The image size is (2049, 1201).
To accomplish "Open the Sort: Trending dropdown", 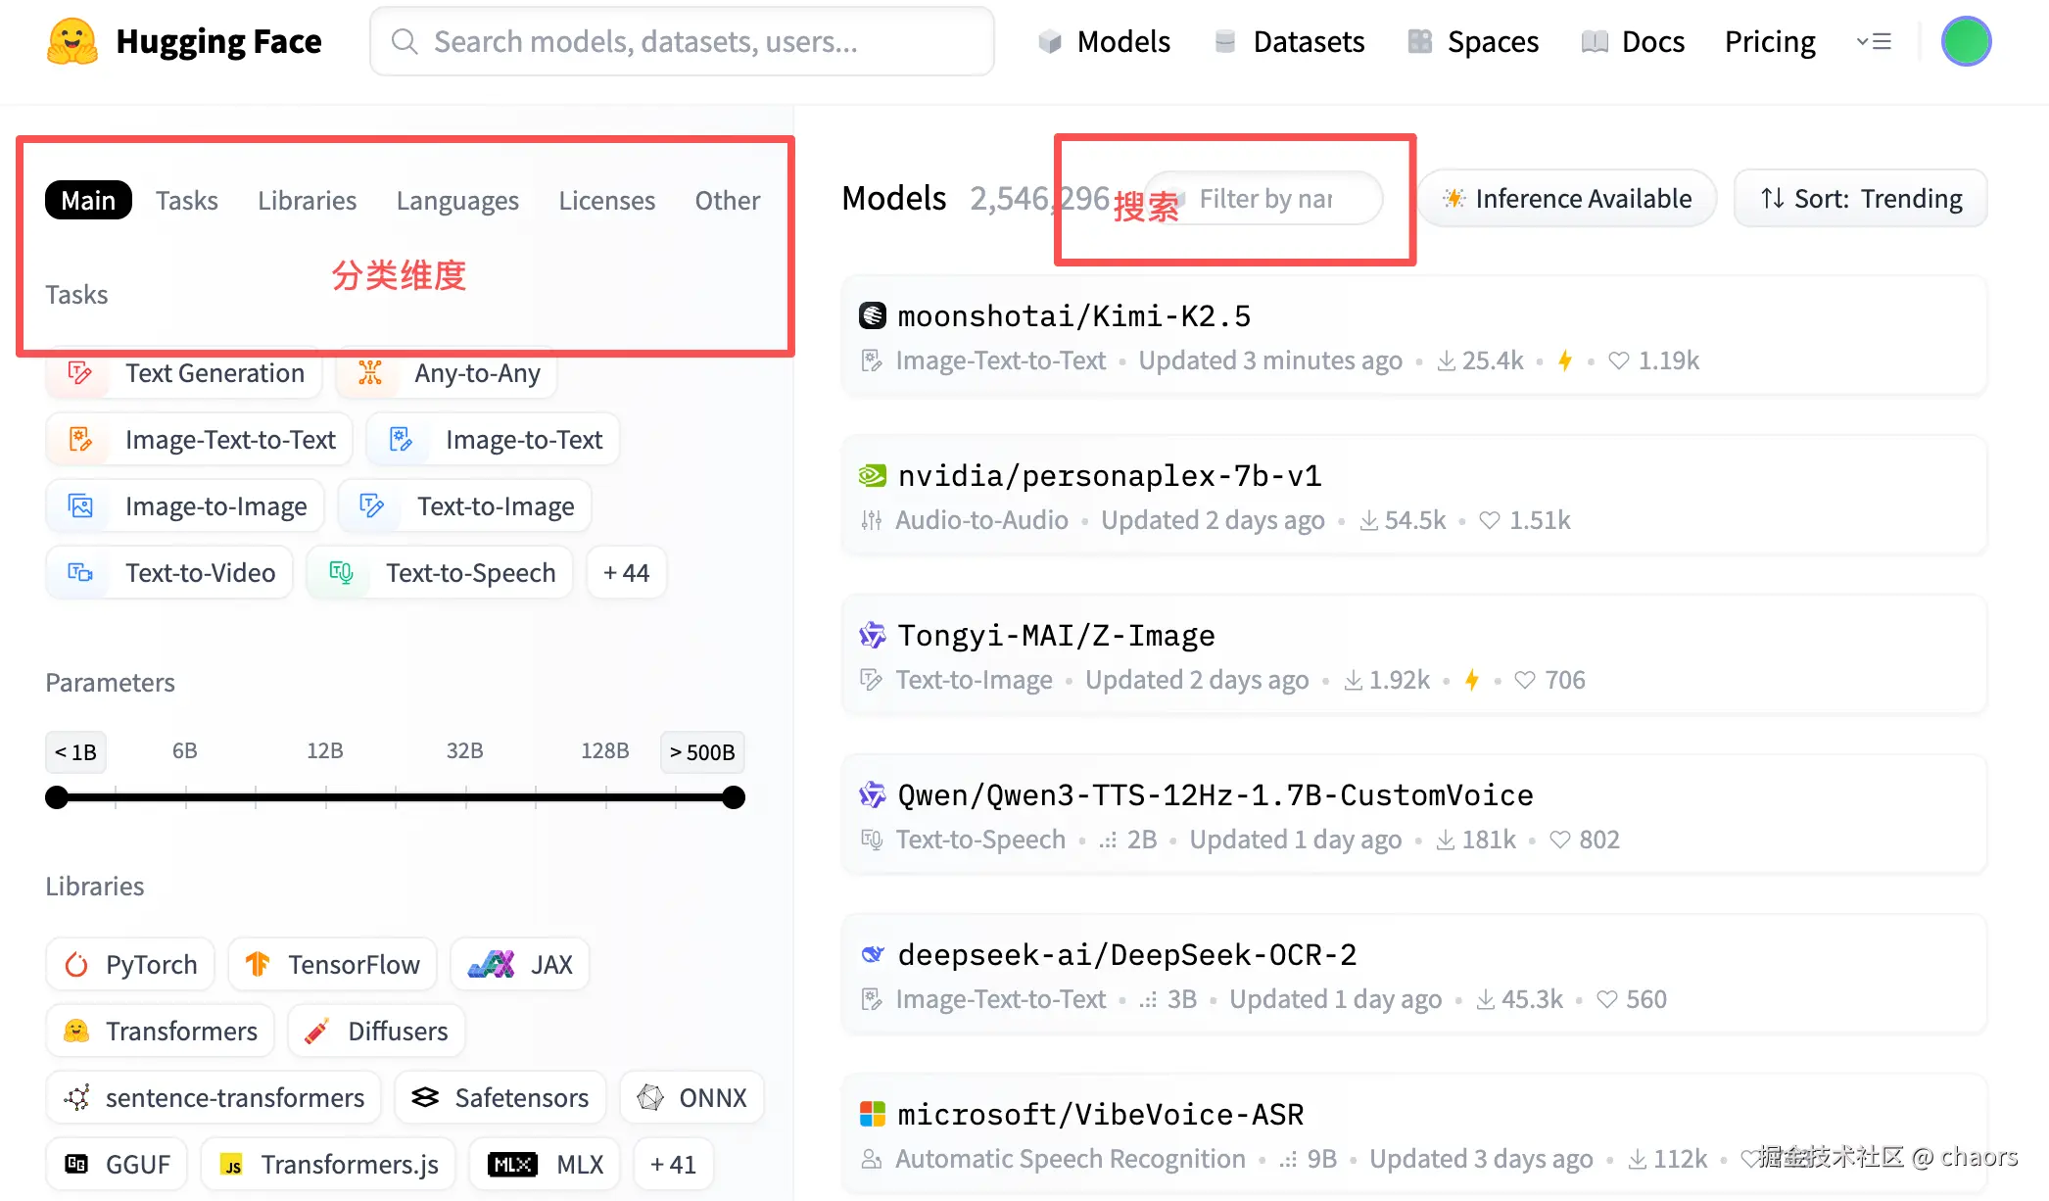I will (x=1861, y=199).
